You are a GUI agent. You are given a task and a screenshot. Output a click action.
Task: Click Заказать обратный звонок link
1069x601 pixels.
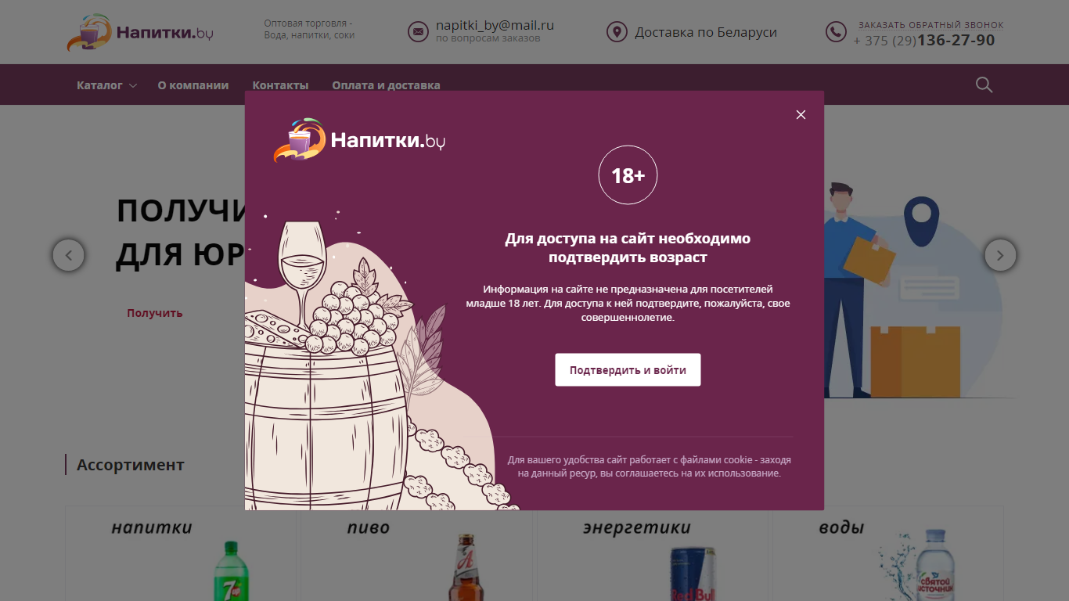pyautogui.click(x=931, y=25)
